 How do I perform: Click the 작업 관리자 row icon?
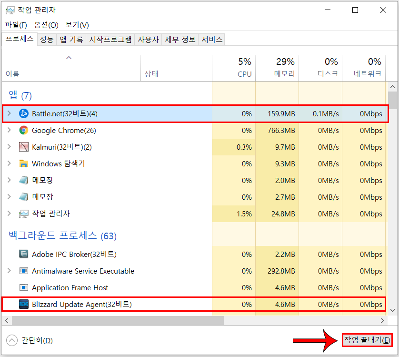click(x=24, y=214)
